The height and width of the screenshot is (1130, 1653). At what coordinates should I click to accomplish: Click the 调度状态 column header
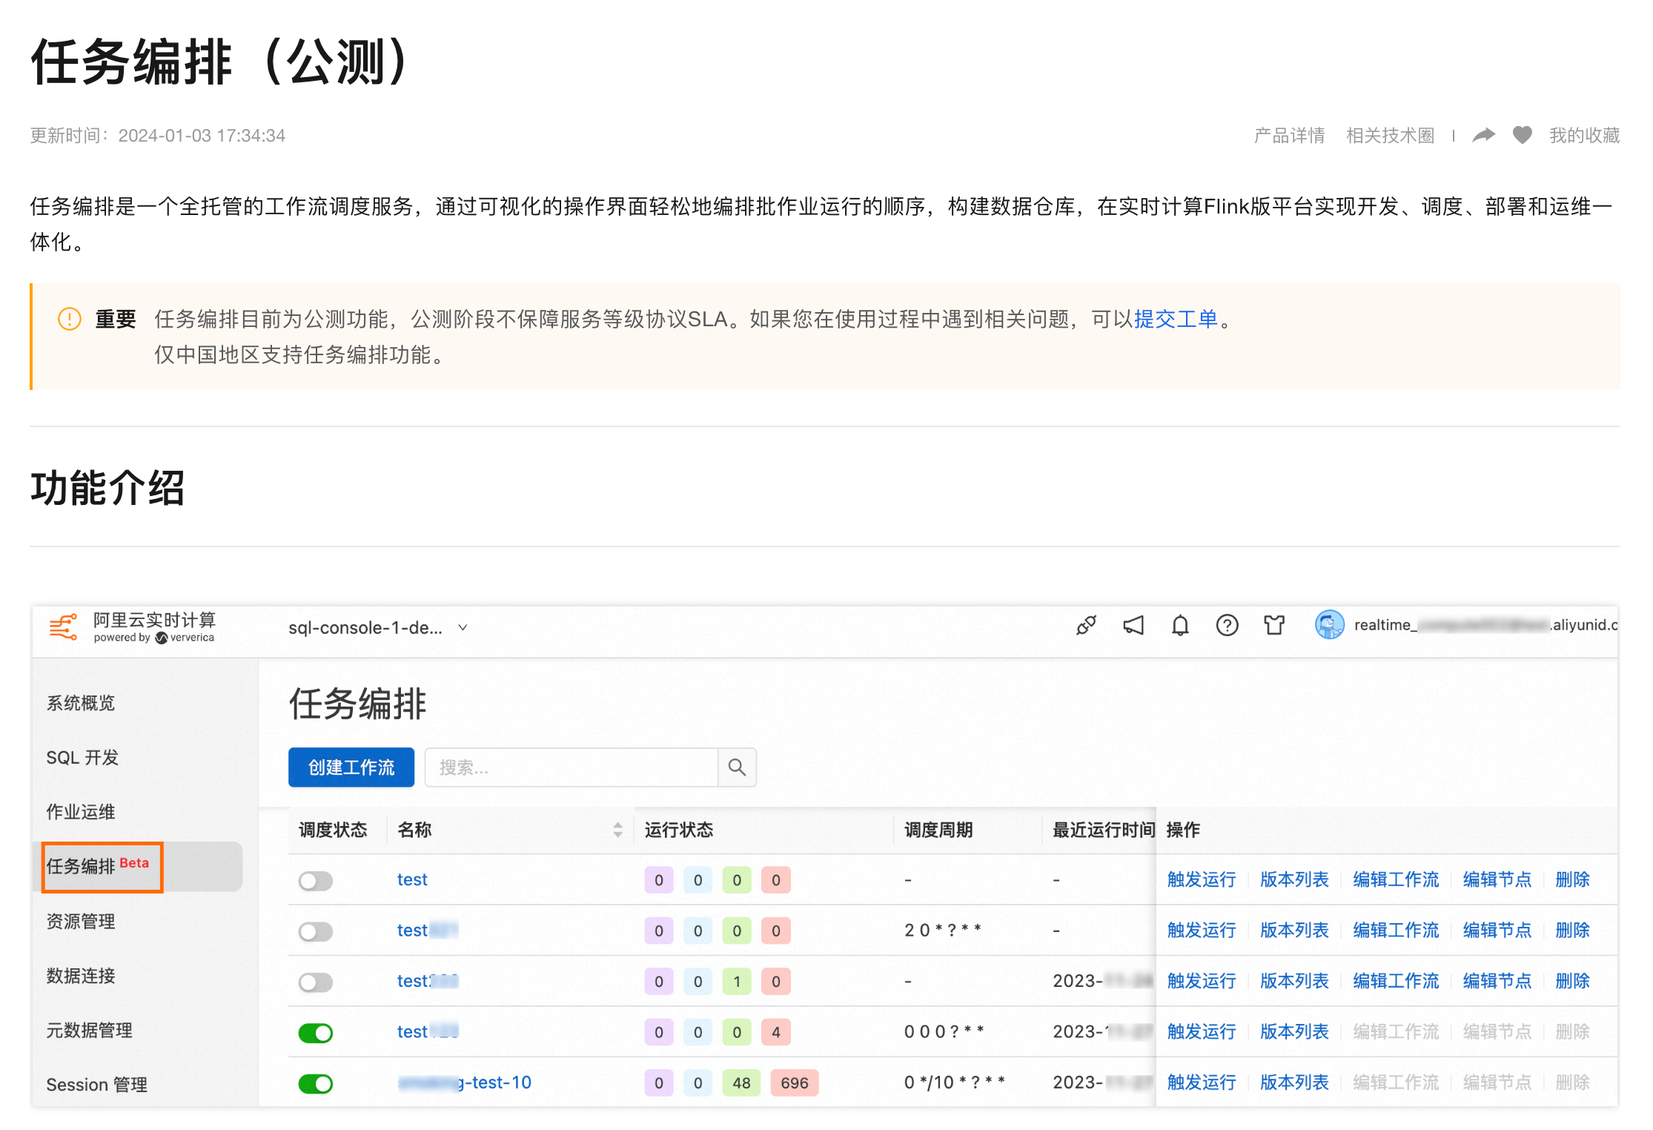click(333, 830)
